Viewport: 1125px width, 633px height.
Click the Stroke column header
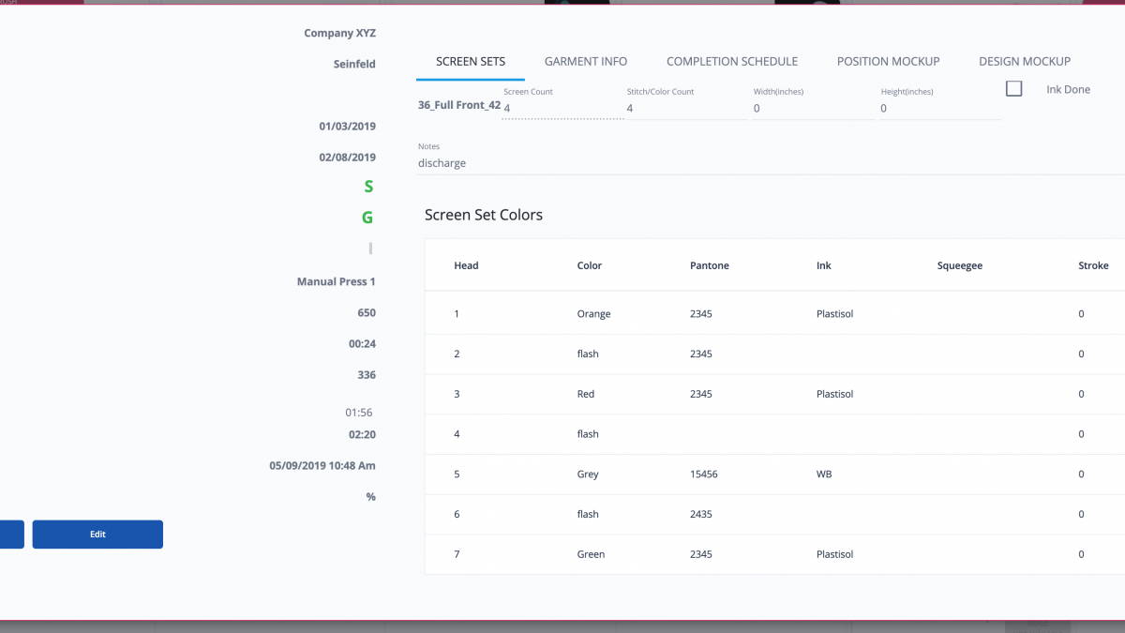coord(1093,265)
